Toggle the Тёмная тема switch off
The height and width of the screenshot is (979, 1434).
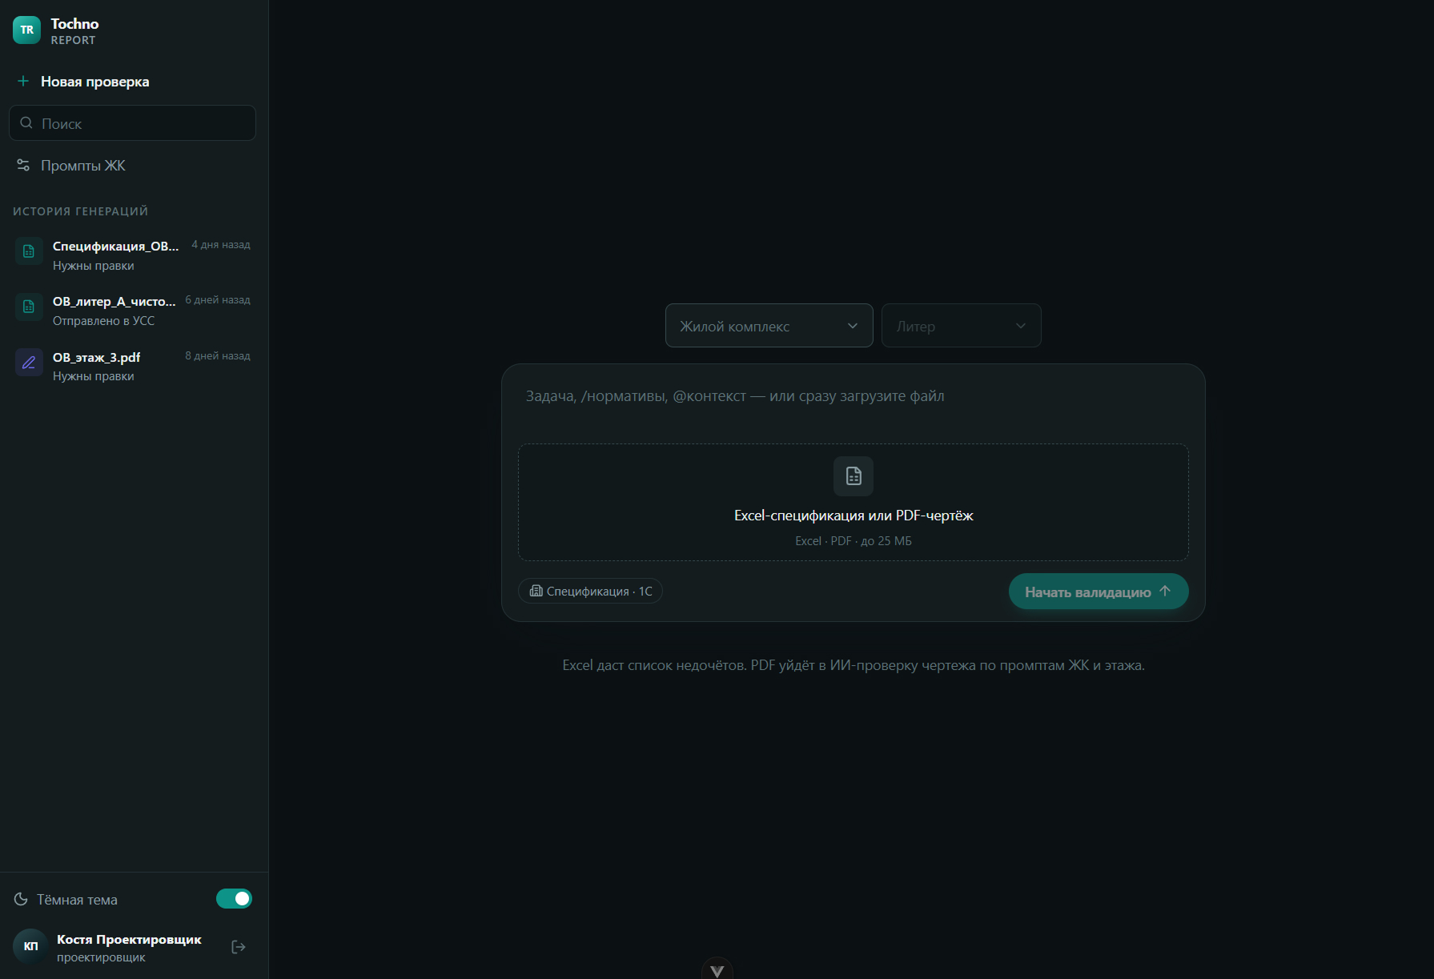pos(234,899)
